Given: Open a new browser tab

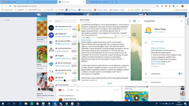Looking at the screenshot, I should pyautogui.click(x=116, y=2).
